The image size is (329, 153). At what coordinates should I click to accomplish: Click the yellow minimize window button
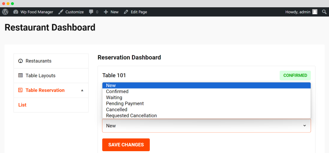(8, 4)
